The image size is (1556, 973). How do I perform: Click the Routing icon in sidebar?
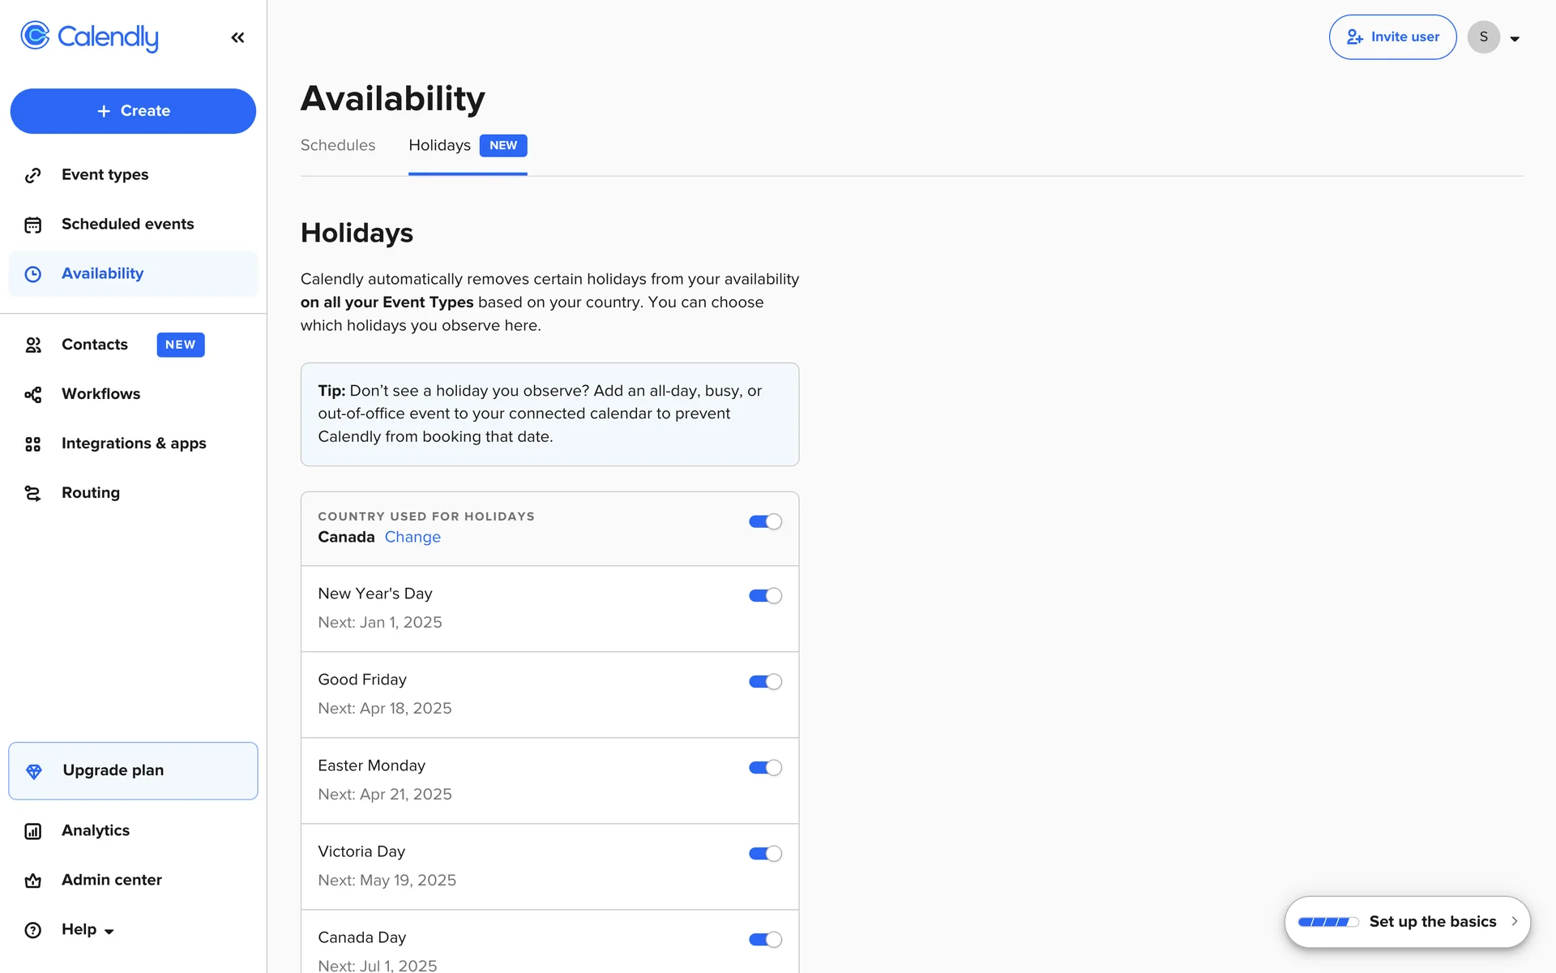click(33, 494)
